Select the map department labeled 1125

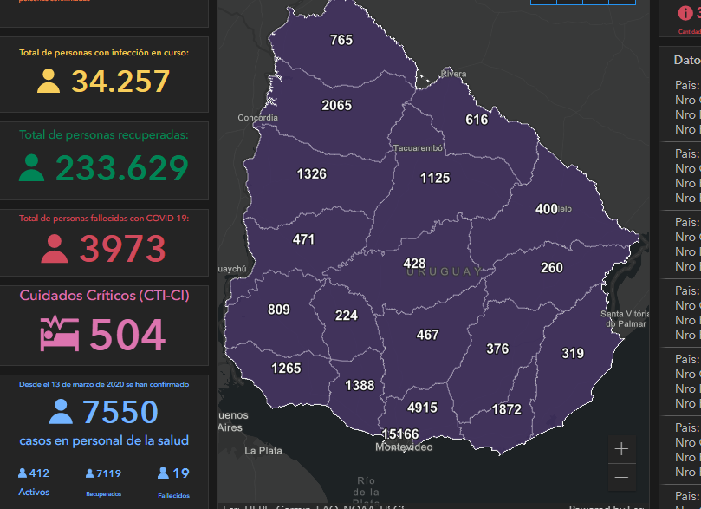(435, 178)
